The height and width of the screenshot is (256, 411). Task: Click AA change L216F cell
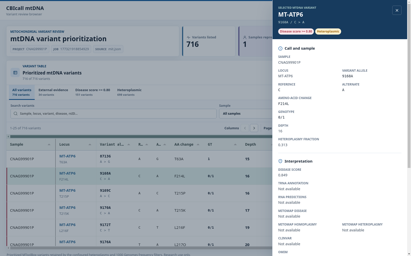coord(180,228)
